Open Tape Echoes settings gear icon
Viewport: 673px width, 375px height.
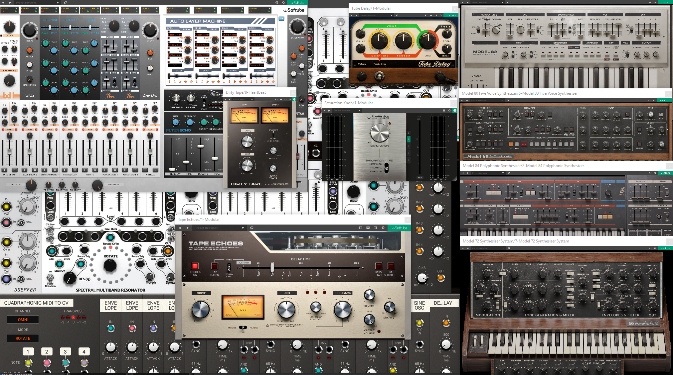(383, 228)
